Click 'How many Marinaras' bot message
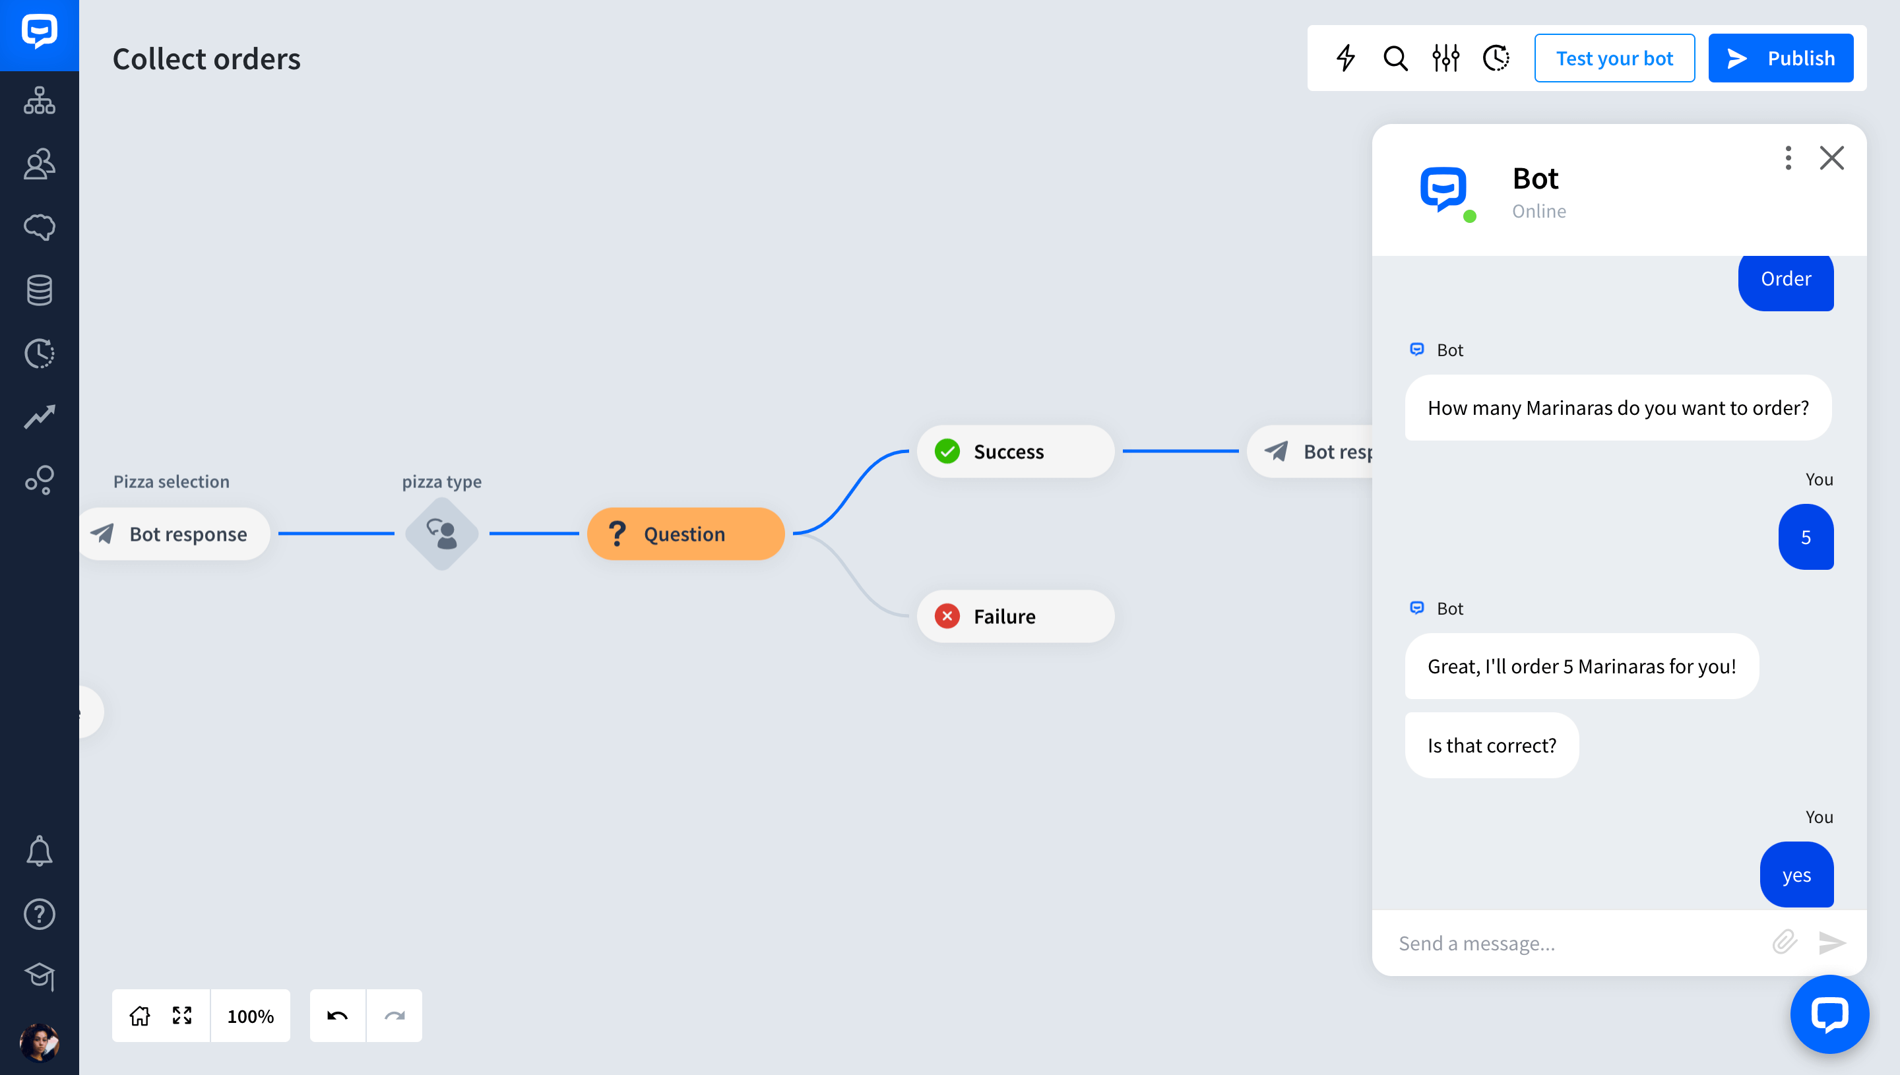 (x=1618, y=408)
